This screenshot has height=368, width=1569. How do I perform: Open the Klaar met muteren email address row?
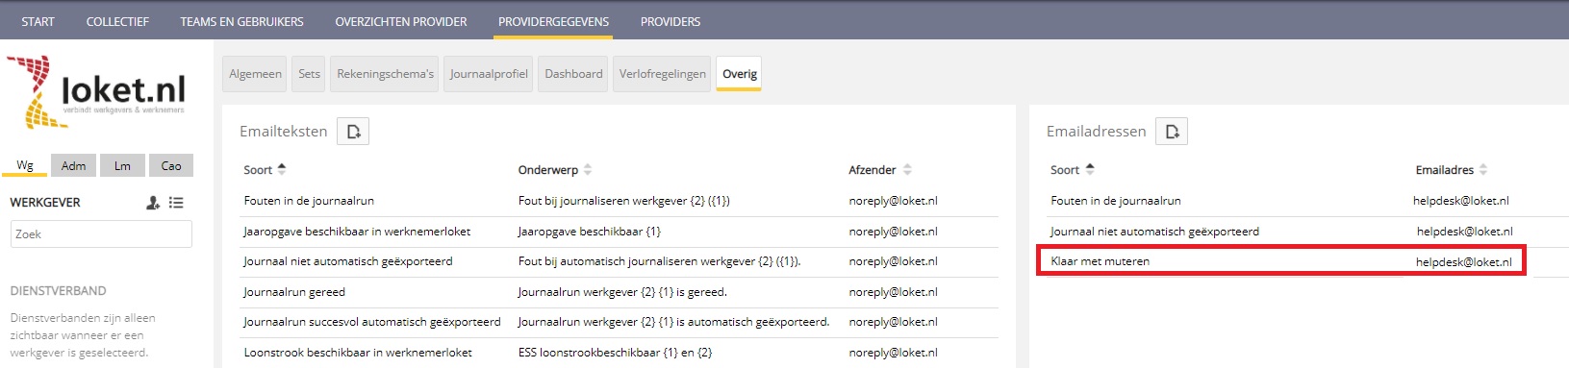click(x=1280, y=261)
